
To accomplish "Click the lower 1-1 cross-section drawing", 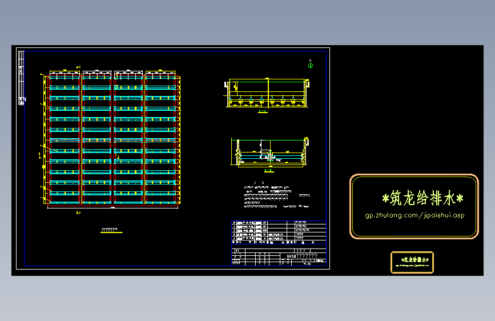I will pos(270,152).
